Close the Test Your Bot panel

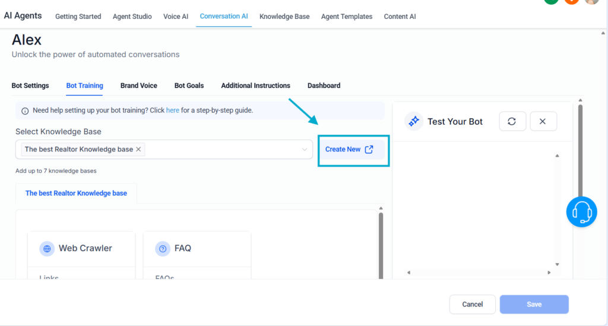pos(543,121)
